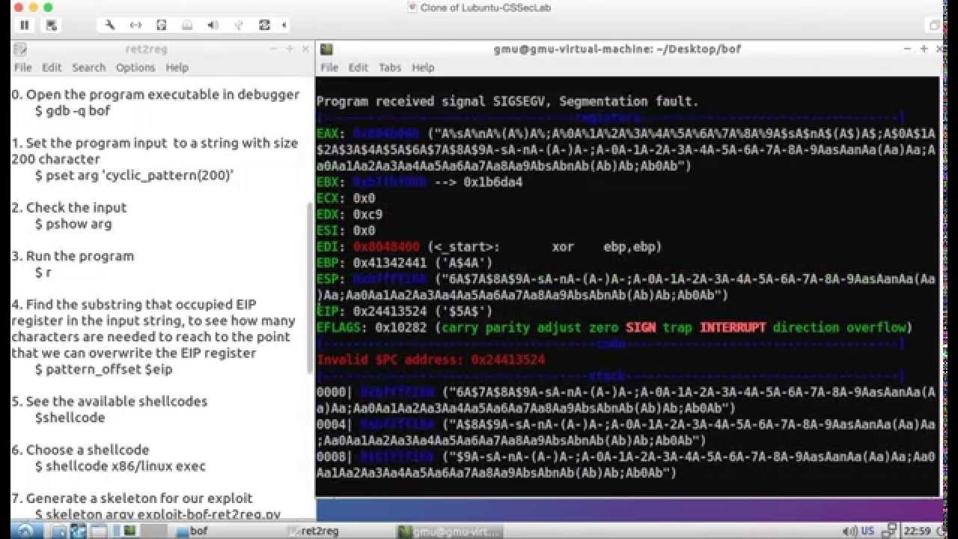Click the EDI _start register line
This screenshot has height=539, width=958.
pos(489,246)
